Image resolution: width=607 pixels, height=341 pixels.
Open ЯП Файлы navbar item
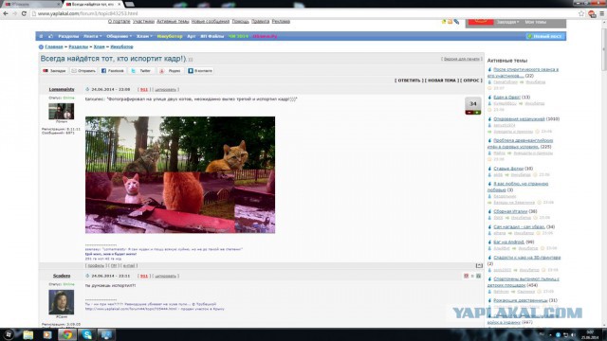[212, 36]
